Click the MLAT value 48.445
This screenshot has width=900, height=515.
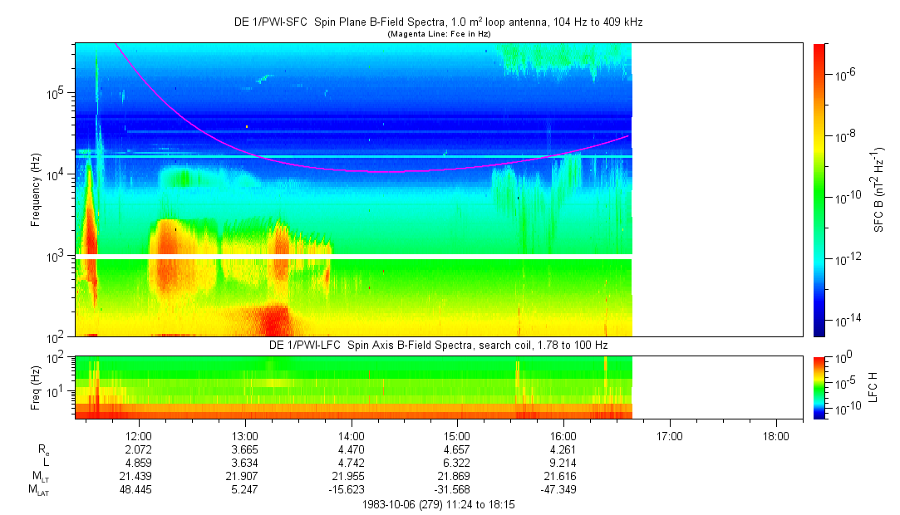[138, 489]
